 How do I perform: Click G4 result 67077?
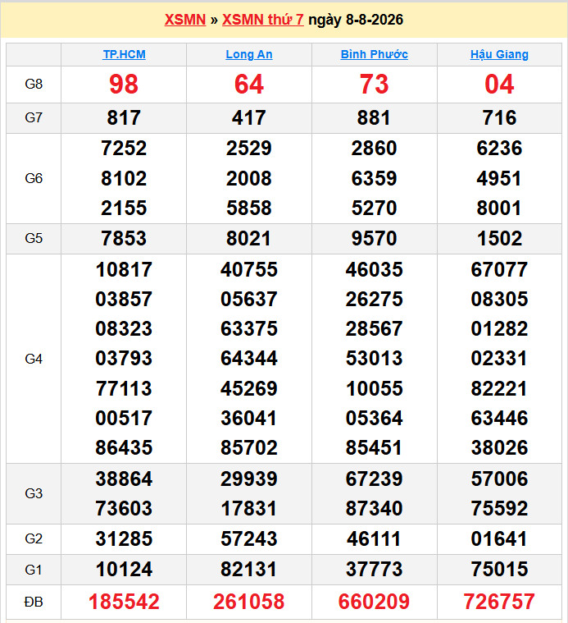[x=499, y=269]
